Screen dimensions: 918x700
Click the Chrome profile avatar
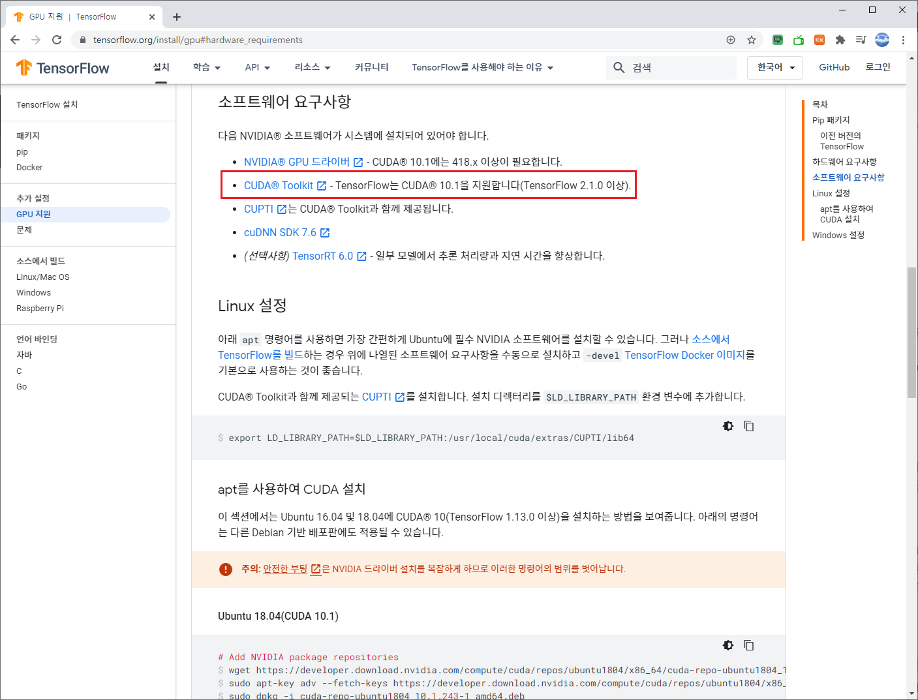[882, 40]
